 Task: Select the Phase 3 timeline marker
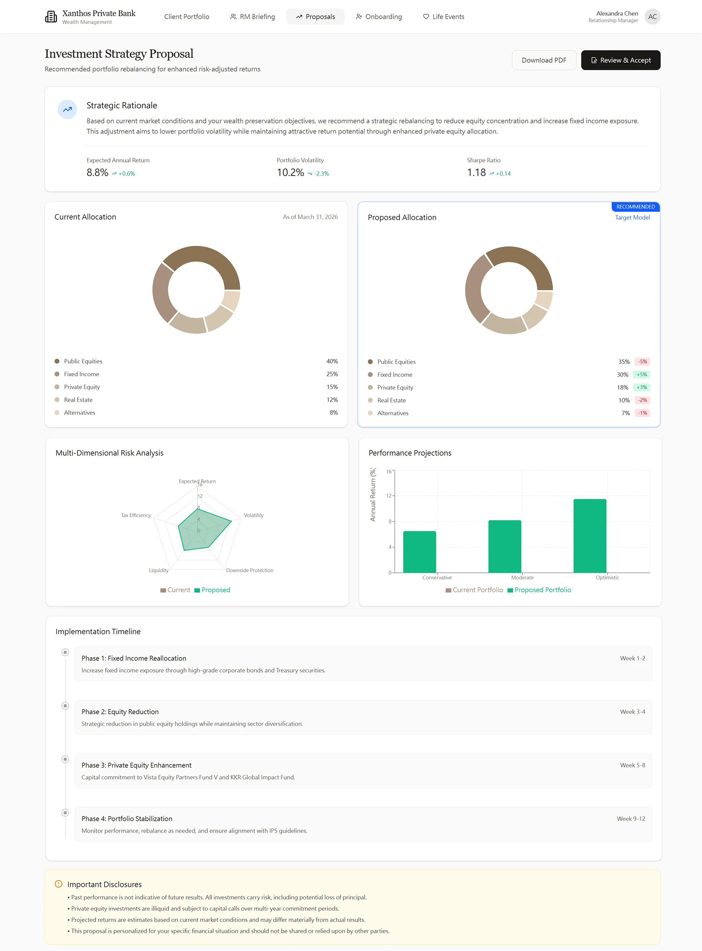[x=65, y=759]
